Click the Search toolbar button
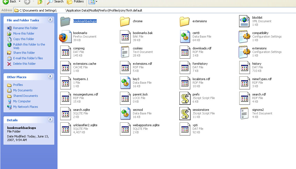 [55, 2]
